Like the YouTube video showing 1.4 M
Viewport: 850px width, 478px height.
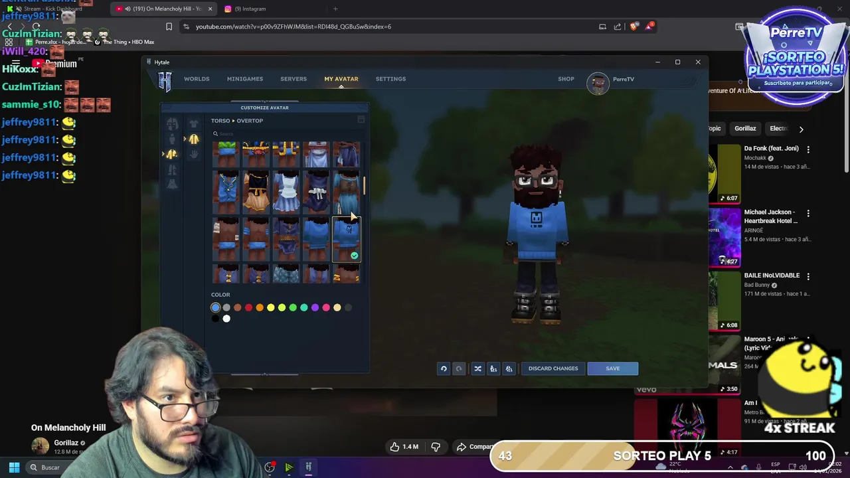point(404,447)
